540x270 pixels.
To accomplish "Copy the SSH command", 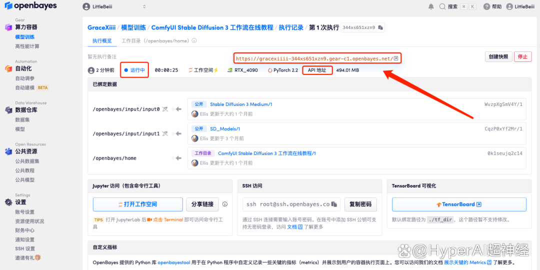I will click(x=334, y=204).
